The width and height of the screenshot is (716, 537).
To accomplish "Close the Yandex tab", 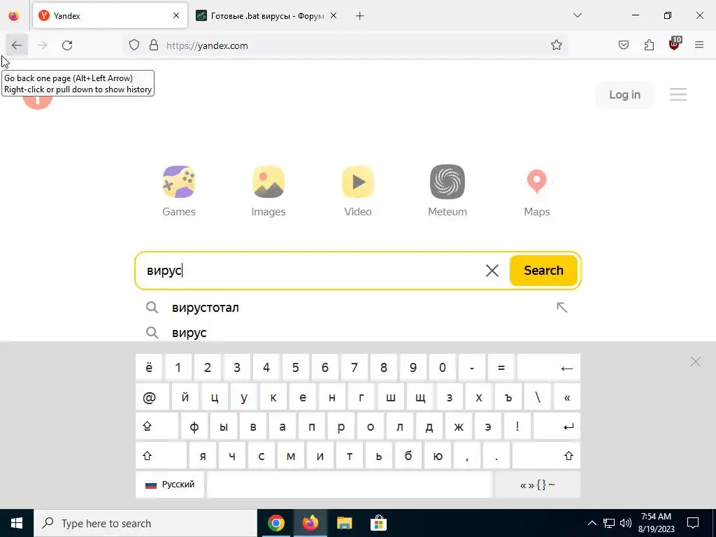I will [x=176, y=15].
